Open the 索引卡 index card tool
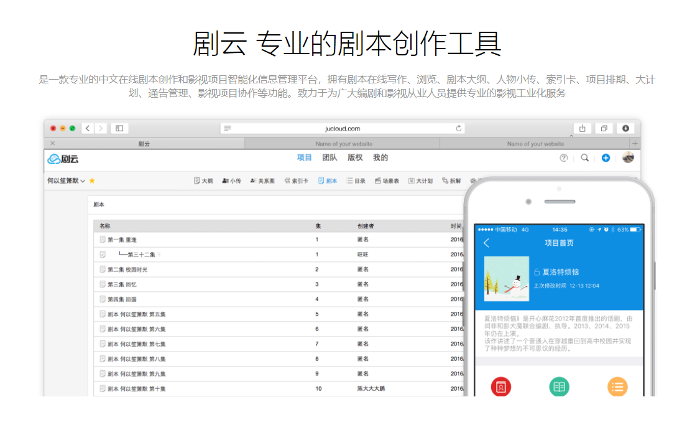 [296, 181]
